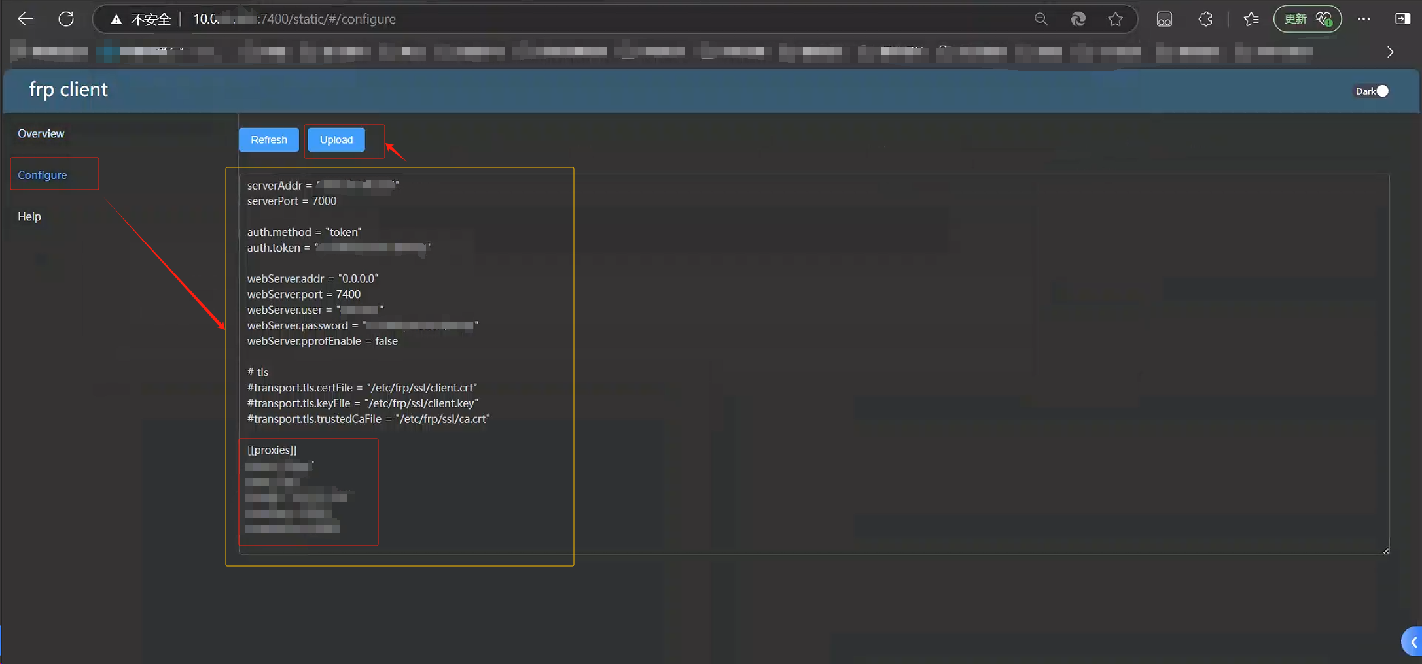Expand the blue side panel chevron at bottom right

pos(1413,642)
